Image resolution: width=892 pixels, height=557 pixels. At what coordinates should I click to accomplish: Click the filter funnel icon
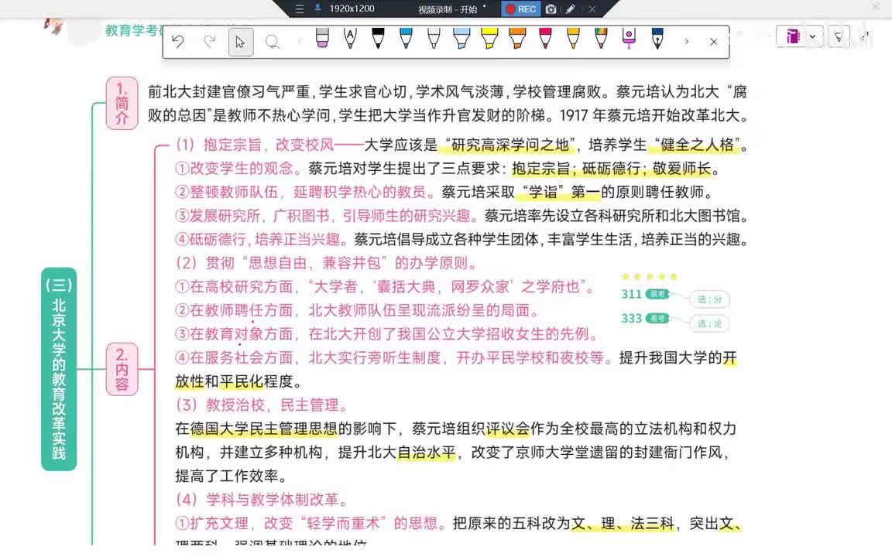click(839, 37)
